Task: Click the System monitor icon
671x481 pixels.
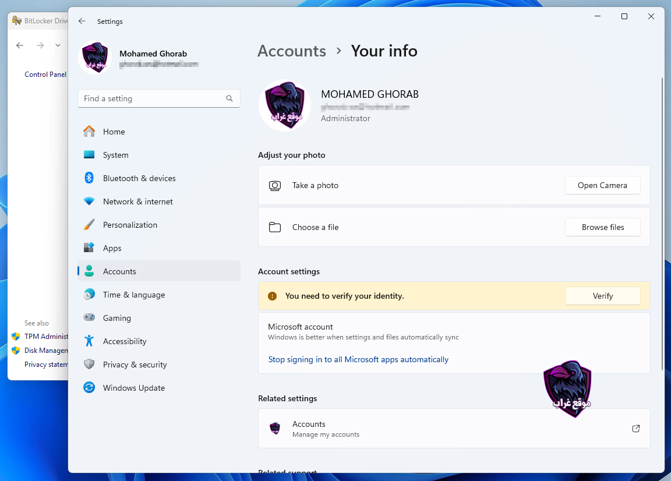Action: click(89, 154)
